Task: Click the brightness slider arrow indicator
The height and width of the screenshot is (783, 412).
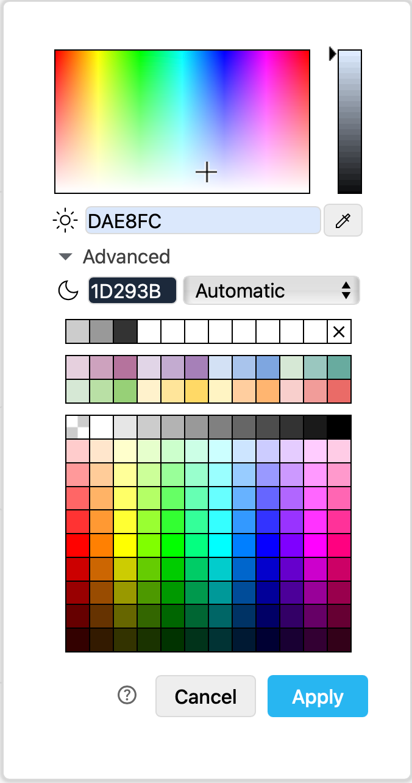Action: pyautogui.click(x=331, y=54)
